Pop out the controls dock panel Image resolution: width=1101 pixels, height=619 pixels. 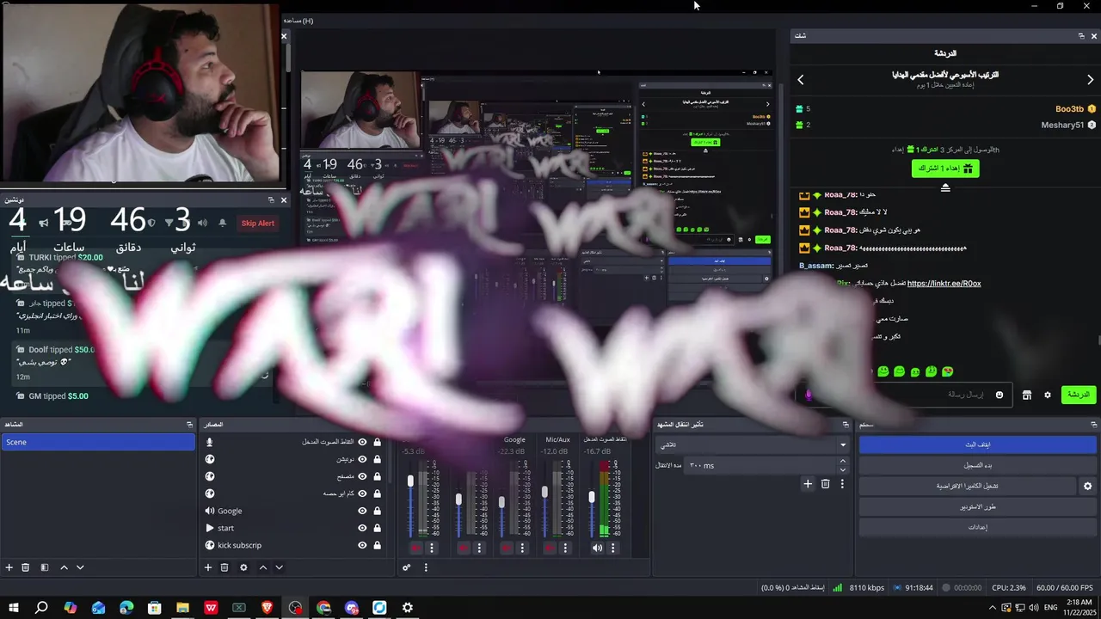[1094, 425]
